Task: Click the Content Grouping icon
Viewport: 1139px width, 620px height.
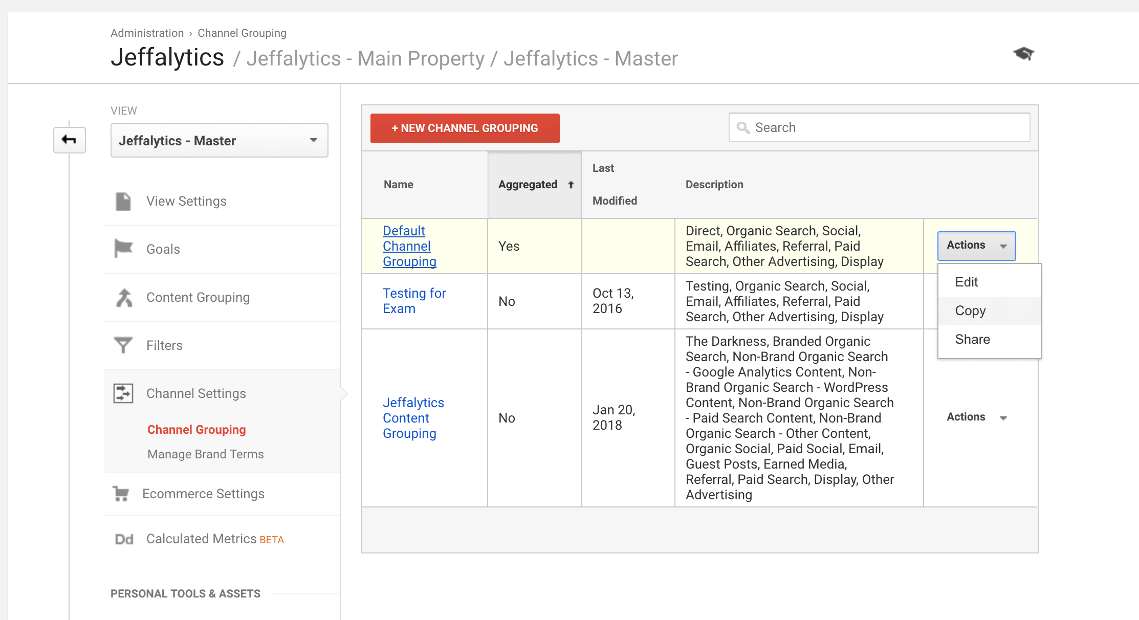Action: (123, 298)
